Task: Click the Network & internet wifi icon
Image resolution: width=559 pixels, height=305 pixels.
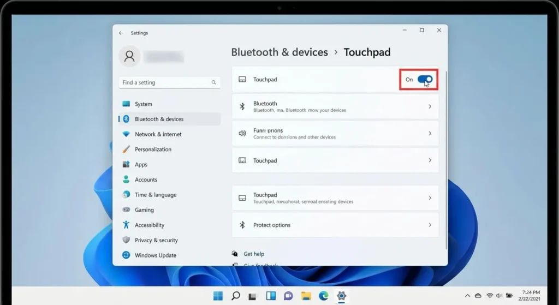Action: click(126, 134)
